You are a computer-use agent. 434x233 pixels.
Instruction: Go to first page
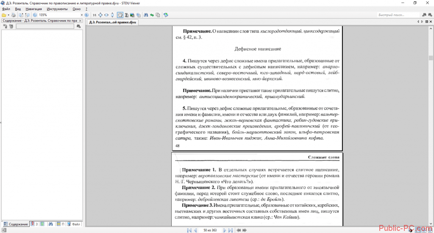pos(189,230)
